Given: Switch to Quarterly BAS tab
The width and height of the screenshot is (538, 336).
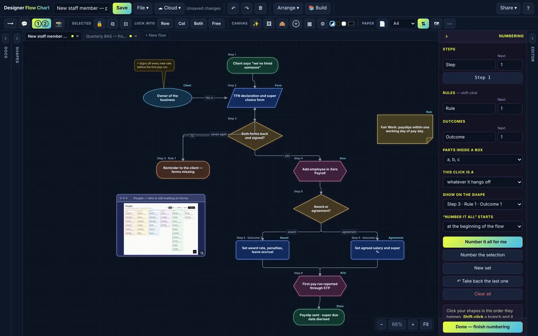Looking at the screenshot, I should [x=106, y=36].
